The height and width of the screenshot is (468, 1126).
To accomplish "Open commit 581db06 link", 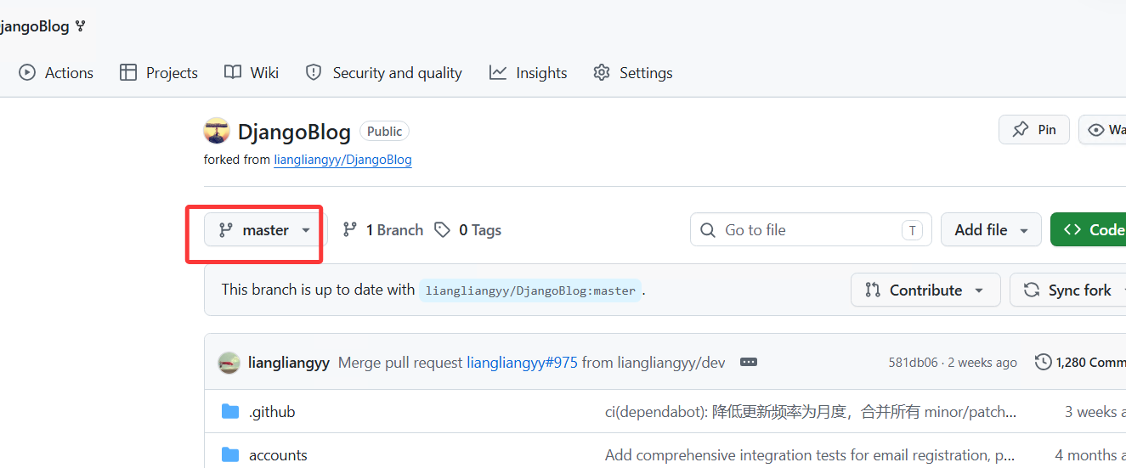I will click(x=914, y=363).
